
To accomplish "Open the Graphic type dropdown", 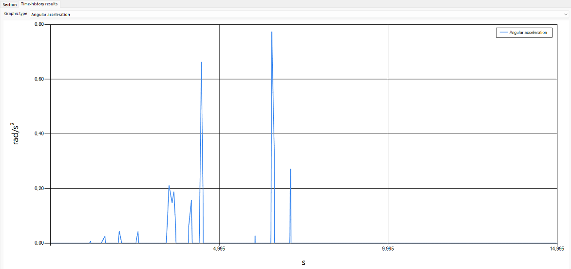I will (299, 14).
